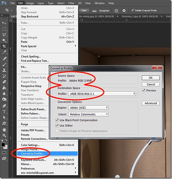Select the Magic Wand tool
Viewport: 172px width, 179px height.
point(4,40)
